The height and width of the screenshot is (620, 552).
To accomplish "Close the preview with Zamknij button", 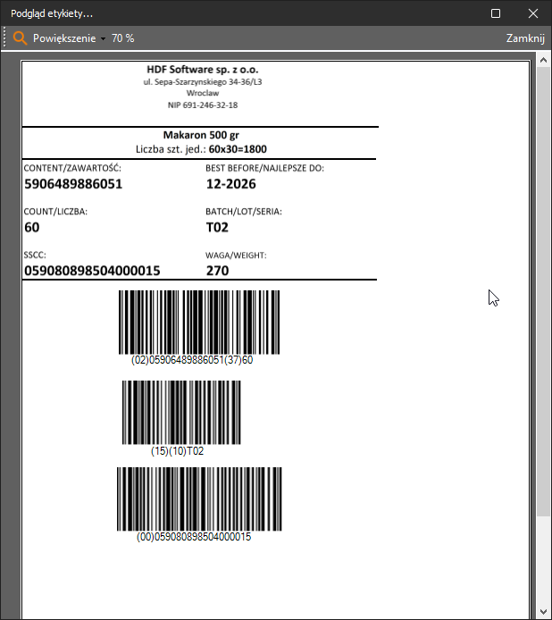I will (525, 38).
